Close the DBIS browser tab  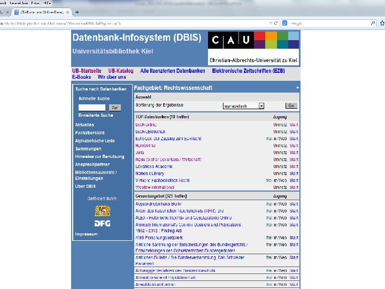(67, 12)
